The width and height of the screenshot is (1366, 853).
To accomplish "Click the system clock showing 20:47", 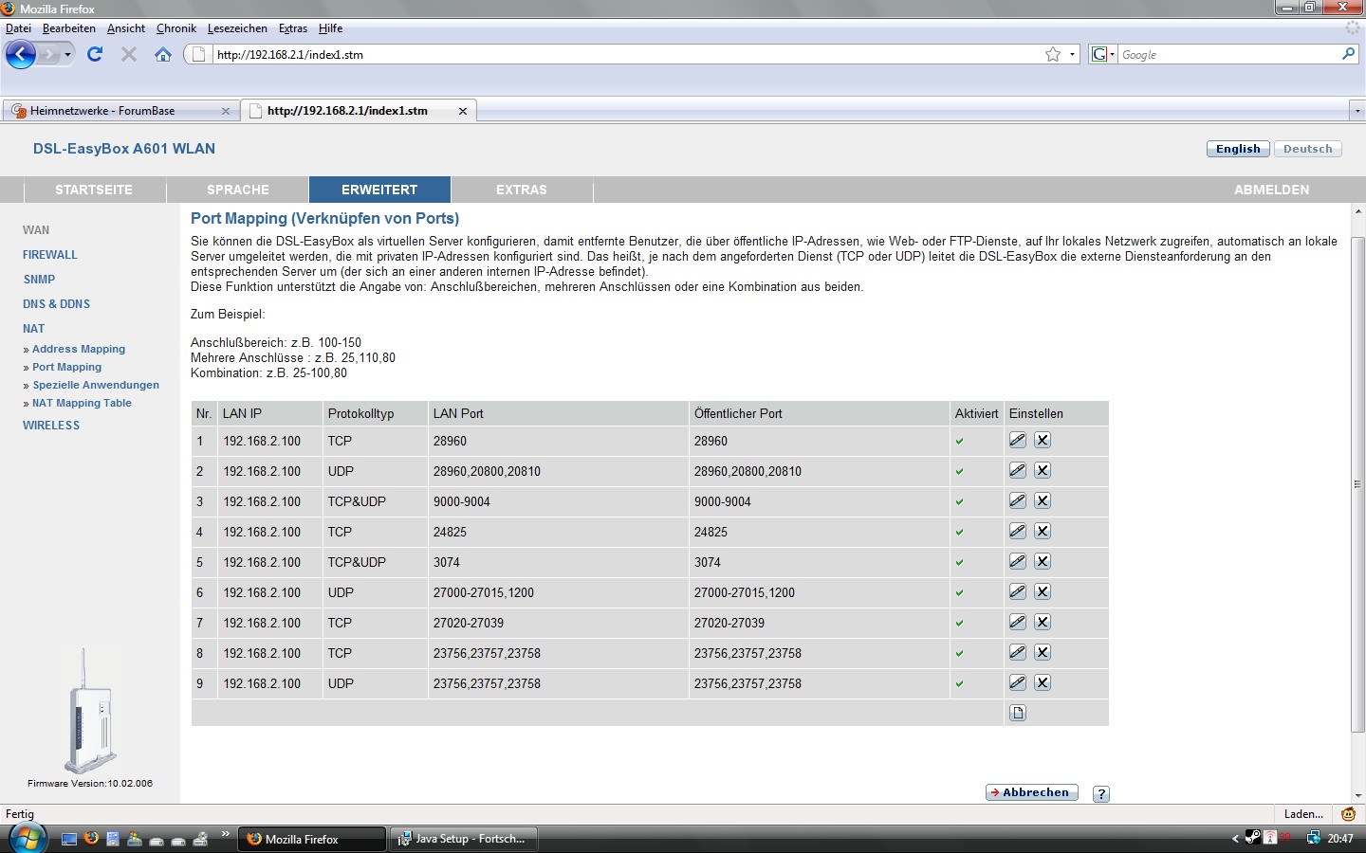I will (1340, 839).
